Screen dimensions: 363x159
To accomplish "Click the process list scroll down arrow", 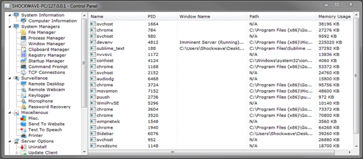I will pos(356,146).
